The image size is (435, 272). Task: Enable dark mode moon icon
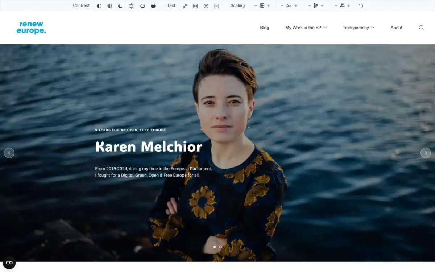tap(120, 6)
